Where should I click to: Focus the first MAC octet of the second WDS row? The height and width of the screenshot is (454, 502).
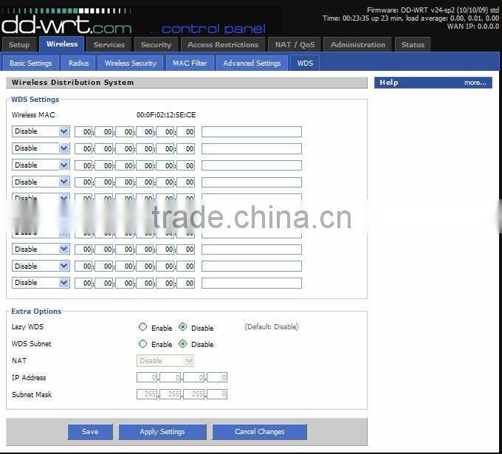pyautogui.click(x=83, y=148)
